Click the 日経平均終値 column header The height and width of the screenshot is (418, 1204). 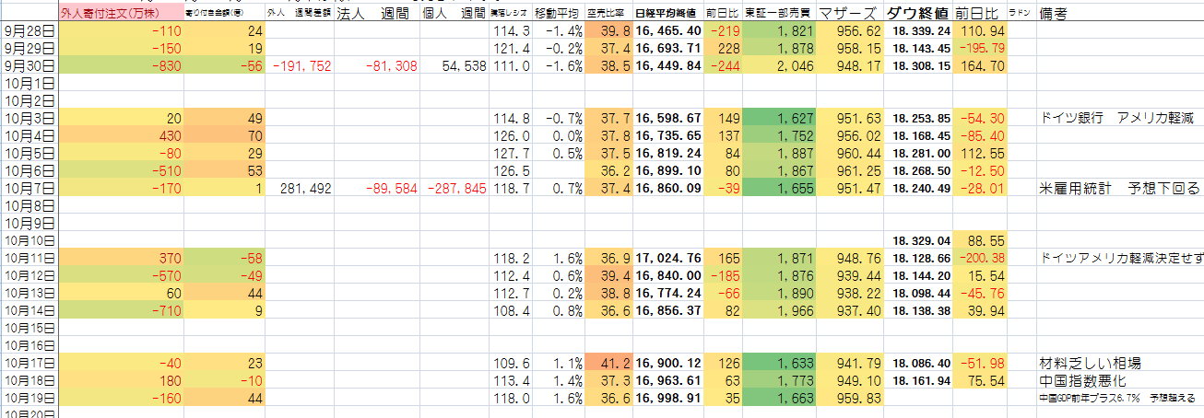[668, 15]
